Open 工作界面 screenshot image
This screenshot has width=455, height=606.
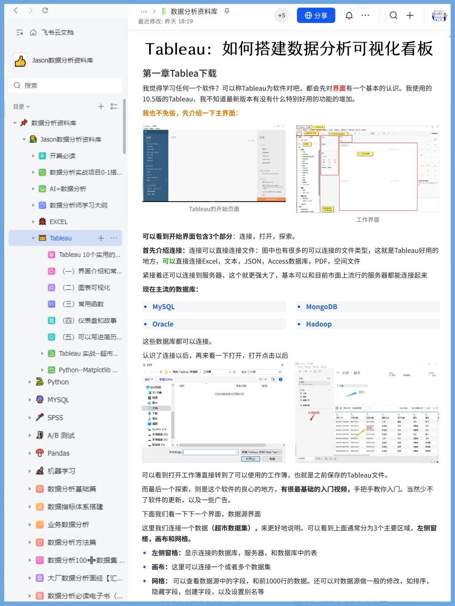click(368, 169)
